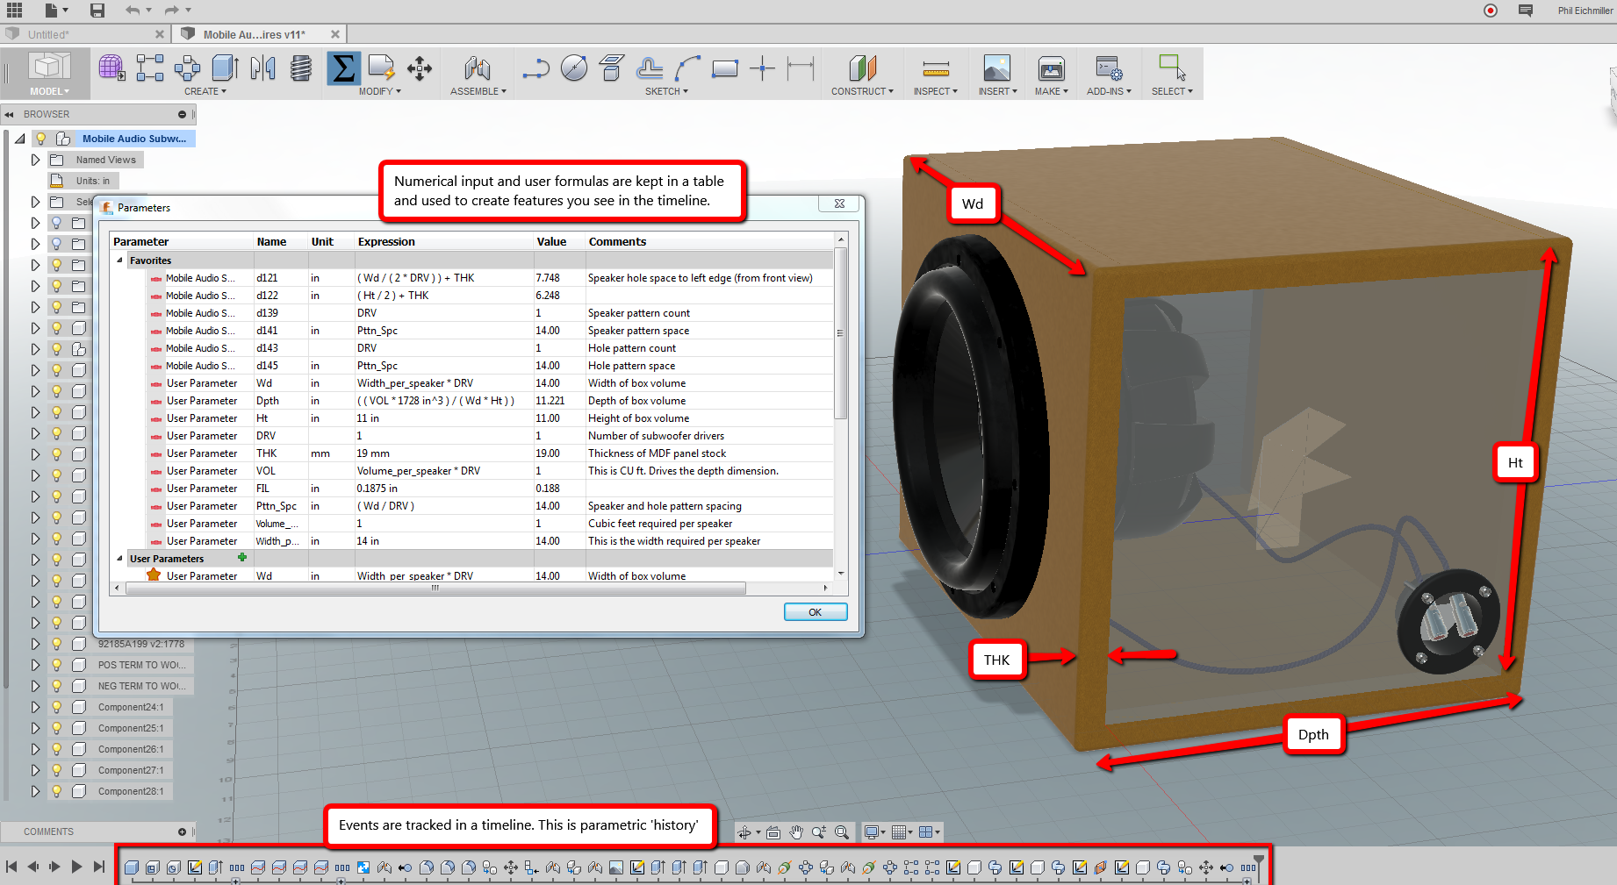Open the Change Parameters sigma tool
This screenshot has height=885, width=1617.
(x=344, y=68)
